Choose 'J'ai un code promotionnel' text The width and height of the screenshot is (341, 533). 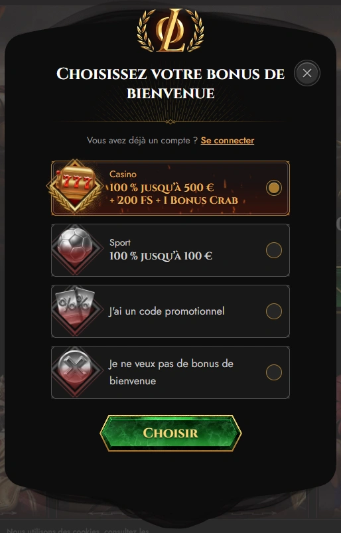[x=167, y=311]
